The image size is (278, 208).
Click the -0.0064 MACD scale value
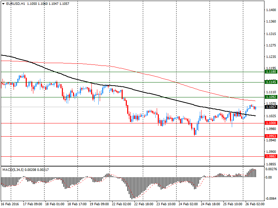click(x=271, y=199)
